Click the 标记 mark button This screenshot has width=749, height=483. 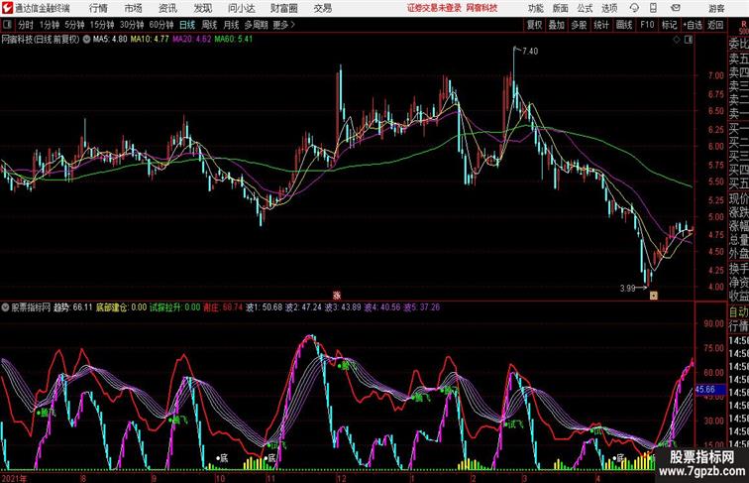669,25
